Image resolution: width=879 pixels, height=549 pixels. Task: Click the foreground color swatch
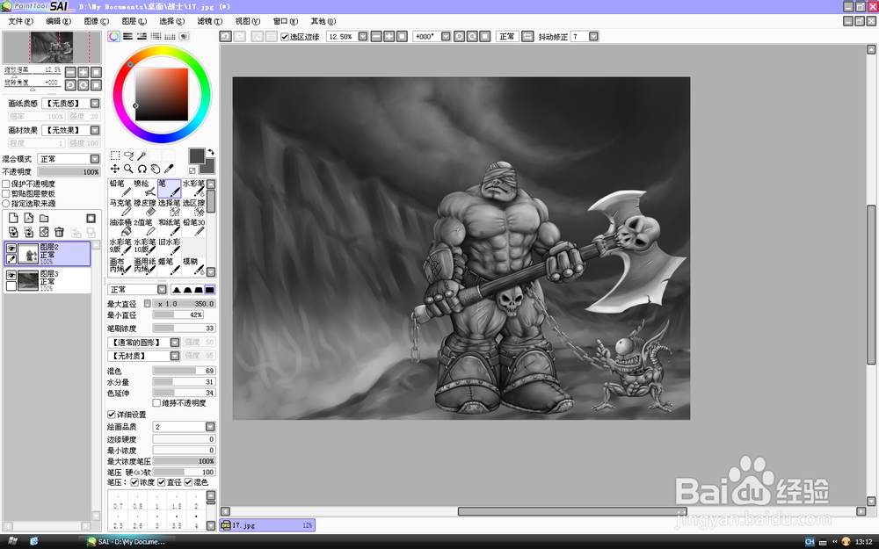coord(197,156)
